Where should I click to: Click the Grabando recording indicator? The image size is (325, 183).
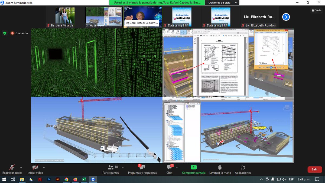[x=19, y=33]
